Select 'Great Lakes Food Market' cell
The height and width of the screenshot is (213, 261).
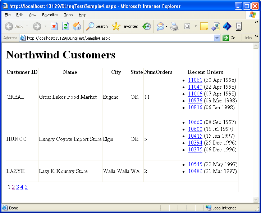tap(70, 97)
